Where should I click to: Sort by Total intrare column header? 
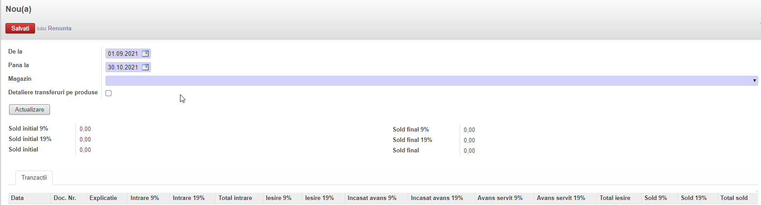pyautogui.click(x=235, y=198)
